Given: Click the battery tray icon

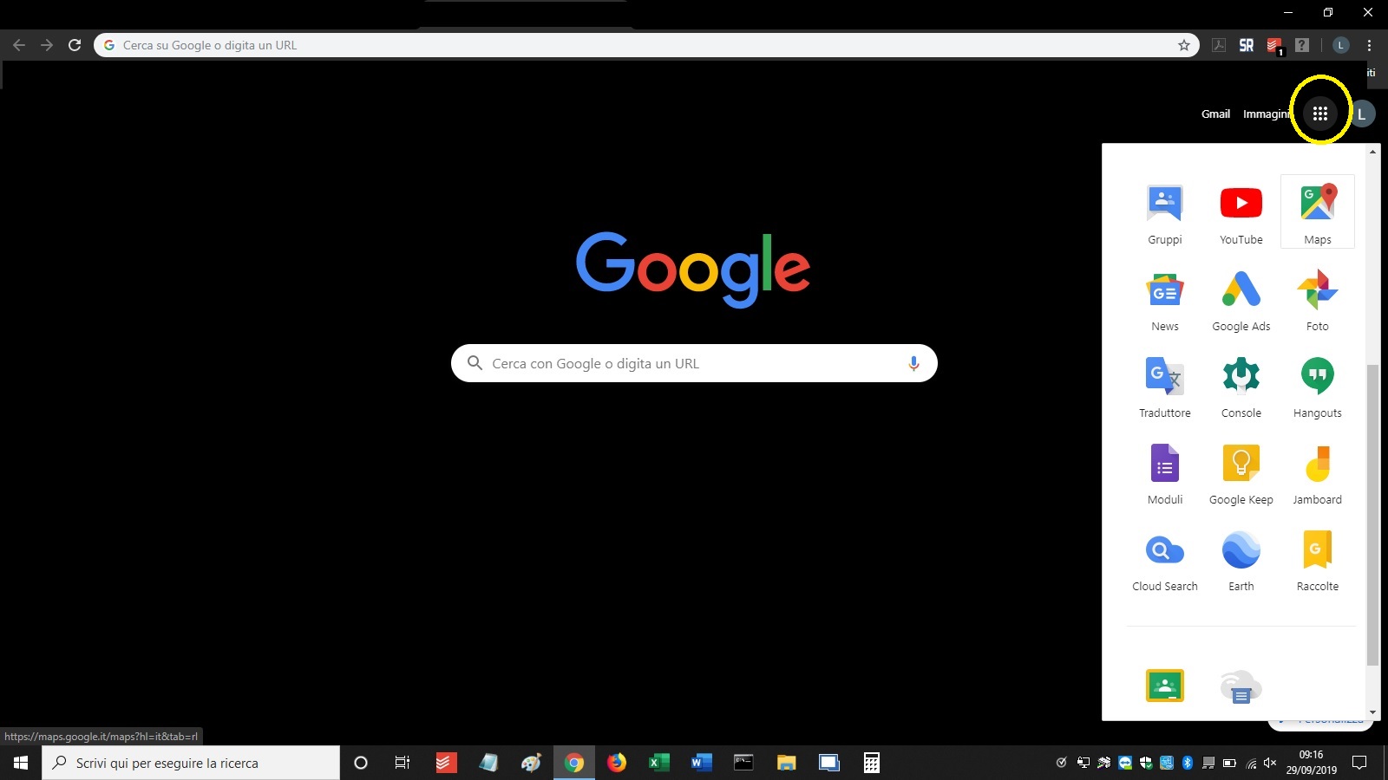Looking at the screenshot, I should click(1229, 763).
